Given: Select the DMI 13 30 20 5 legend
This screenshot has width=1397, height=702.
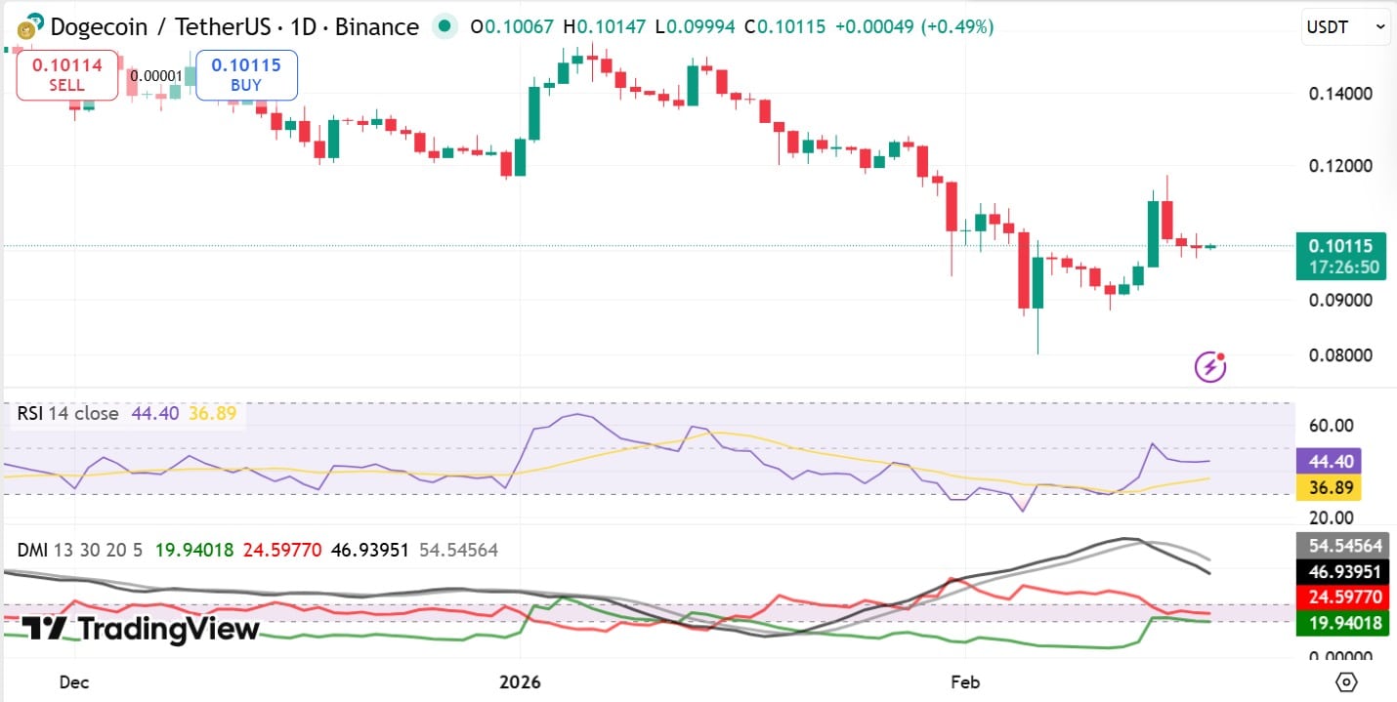Looking at the screenshot, I should [79, 550].
